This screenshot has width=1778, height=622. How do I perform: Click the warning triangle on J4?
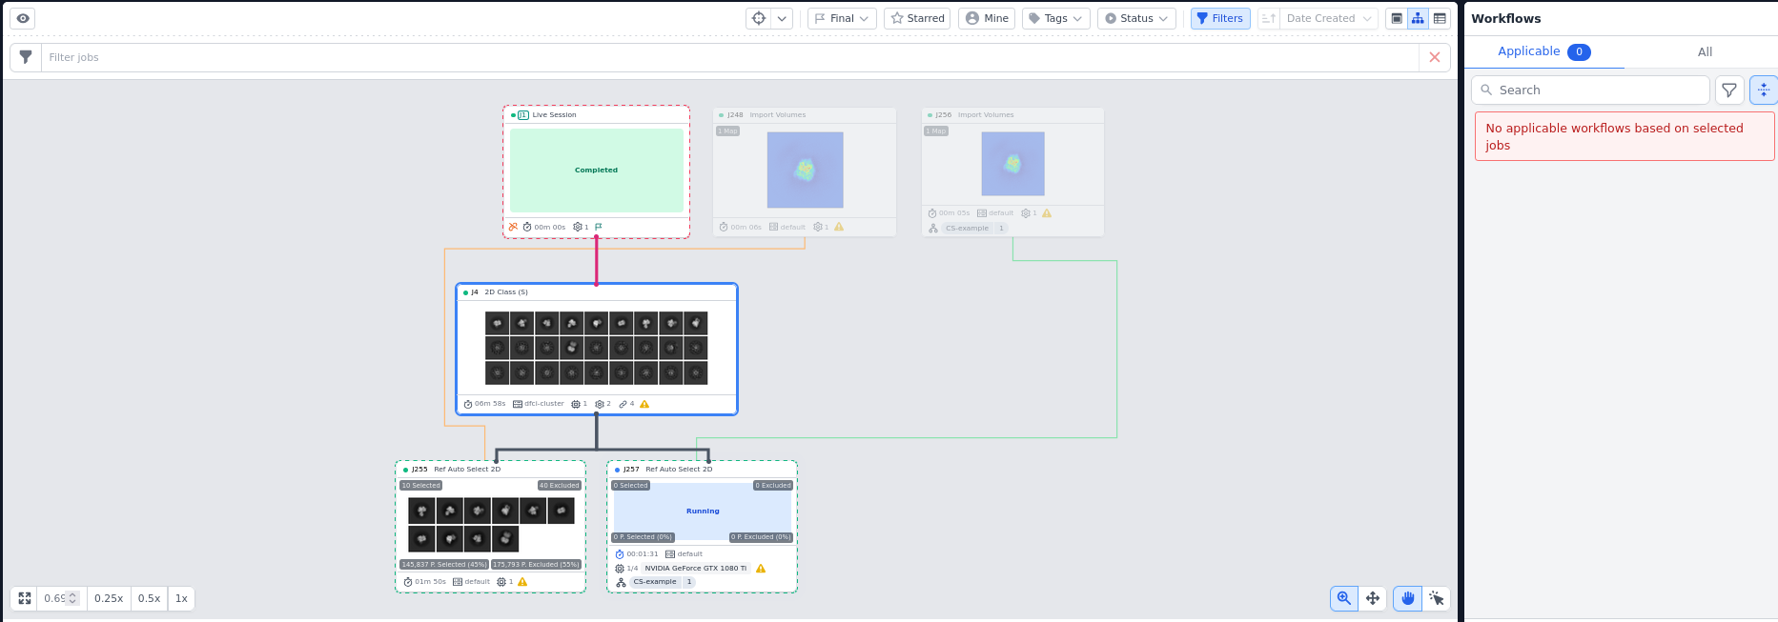click(644, 404)
